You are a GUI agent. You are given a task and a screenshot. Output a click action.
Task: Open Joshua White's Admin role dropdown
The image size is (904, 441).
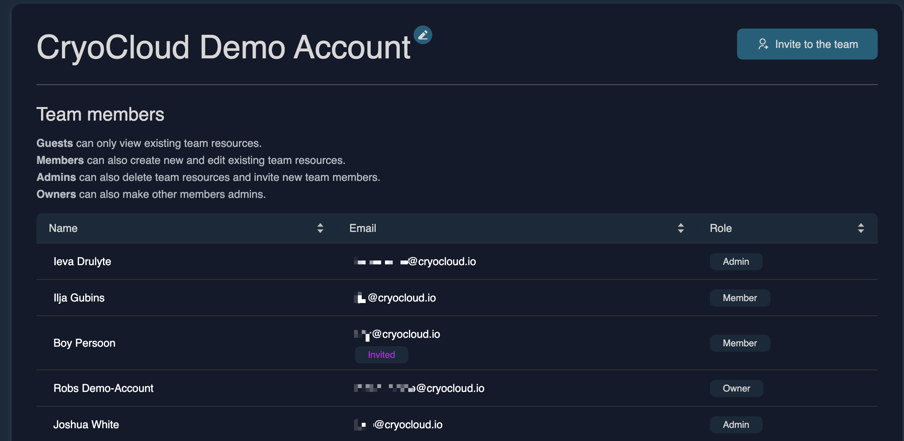click(x=736, y=425)
